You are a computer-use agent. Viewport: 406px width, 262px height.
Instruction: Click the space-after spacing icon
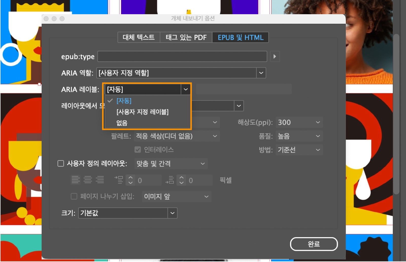tap(170, 180)
